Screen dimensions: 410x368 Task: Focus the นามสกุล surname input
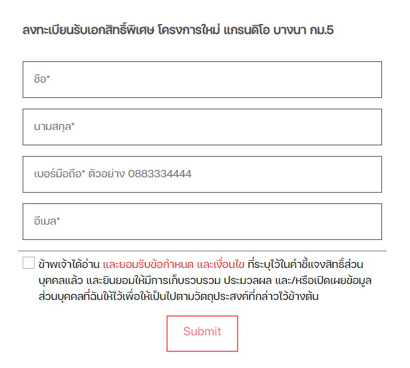pyautogui.click(x=202, y=127)
